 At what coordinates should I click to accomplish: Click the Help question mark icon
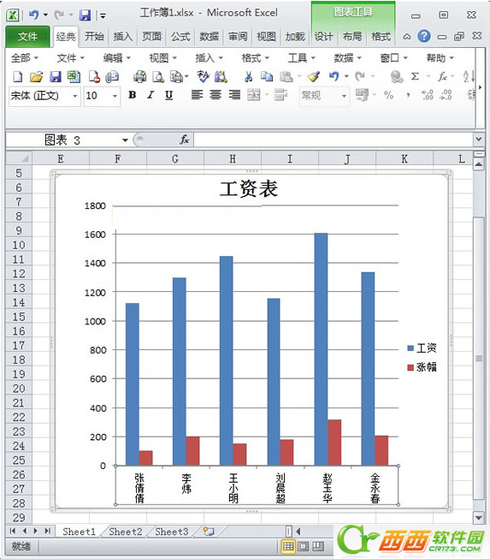tap(424, 36)
